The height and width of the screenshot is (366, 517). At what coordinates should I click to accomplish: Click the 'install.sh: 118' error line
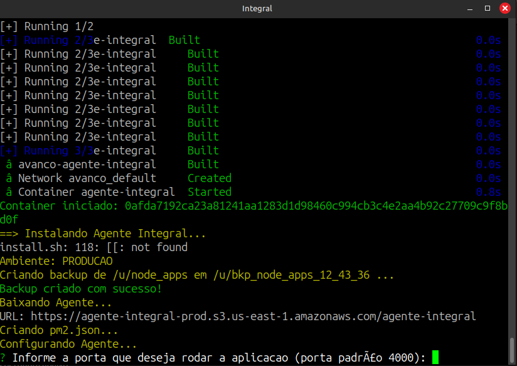point(93,247)
